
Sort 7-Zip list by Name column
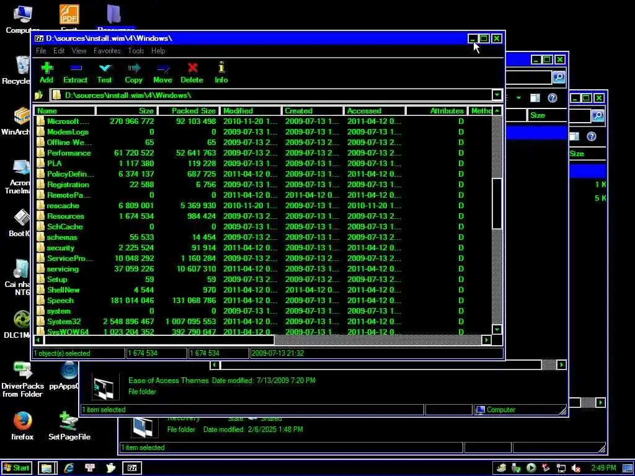point(64,110)
